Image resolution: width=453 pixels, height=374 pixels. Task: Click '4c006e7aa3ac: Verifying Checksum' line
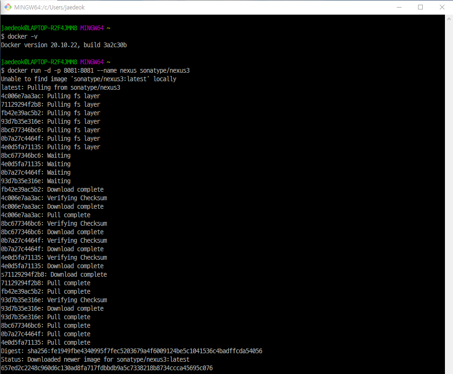coord(54,198)
